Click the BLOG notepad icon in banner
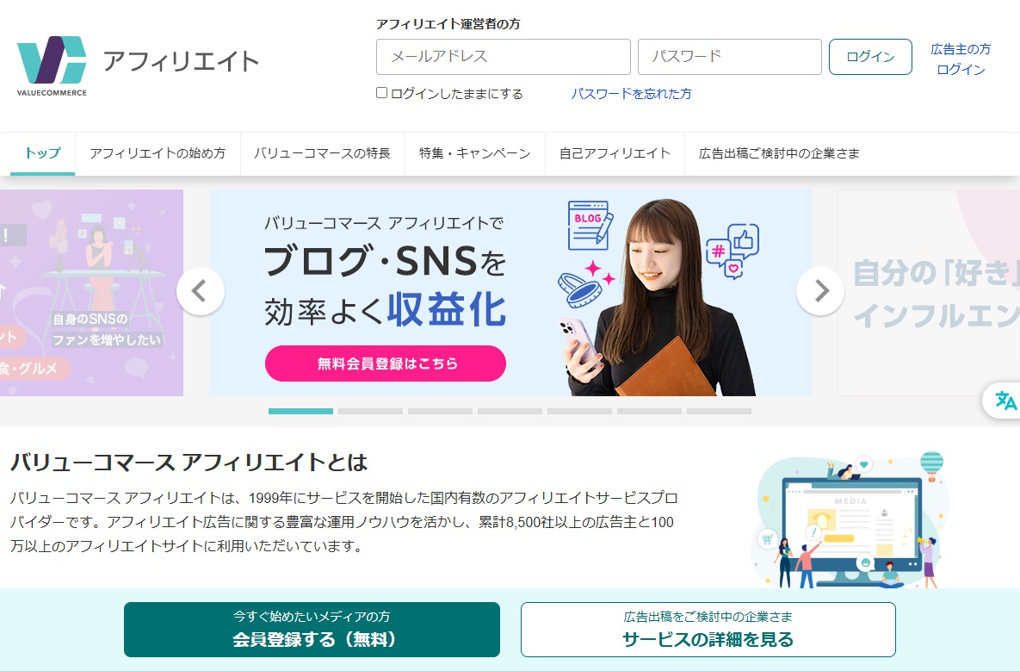This screenshot has width=1020, height=671. (590, 226)
